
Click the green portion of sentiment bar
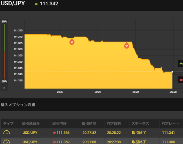[x=4, y=38]
